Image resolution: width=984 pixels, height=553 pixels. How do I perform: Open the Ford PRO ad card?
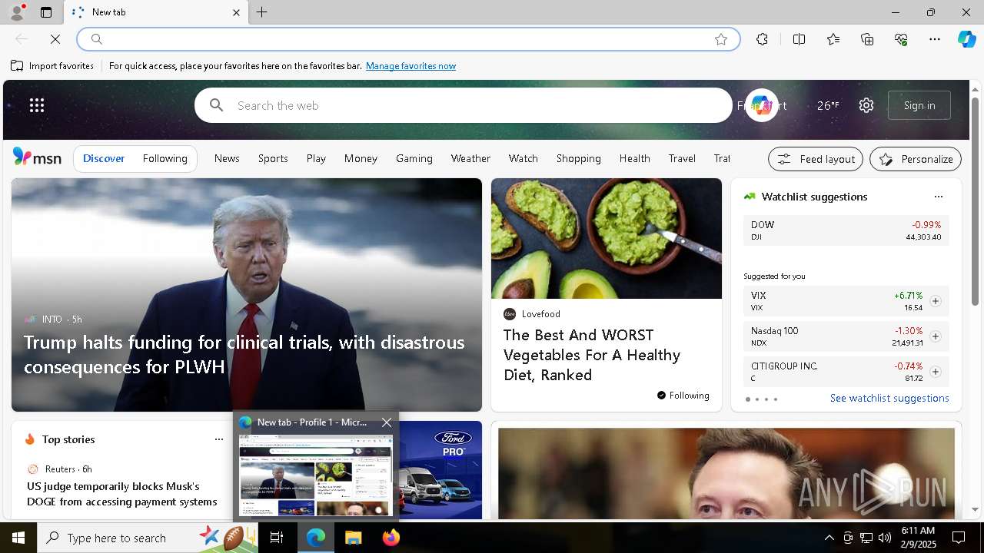click(x=440, y=470)
